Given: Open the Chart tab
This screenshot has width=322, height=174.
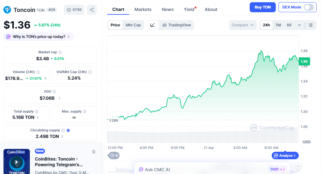Looking at the screenshot, I should 118,9.
